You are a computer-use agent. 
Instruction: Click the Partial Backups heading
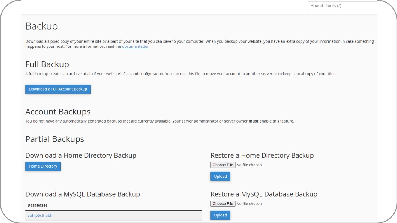pos(55,139)
